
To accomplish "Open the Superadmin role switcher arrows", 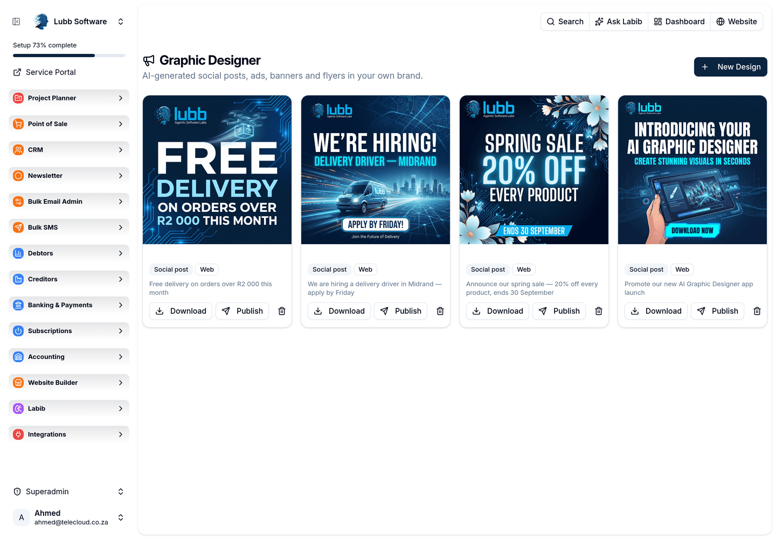I will [x=121, y=492].
